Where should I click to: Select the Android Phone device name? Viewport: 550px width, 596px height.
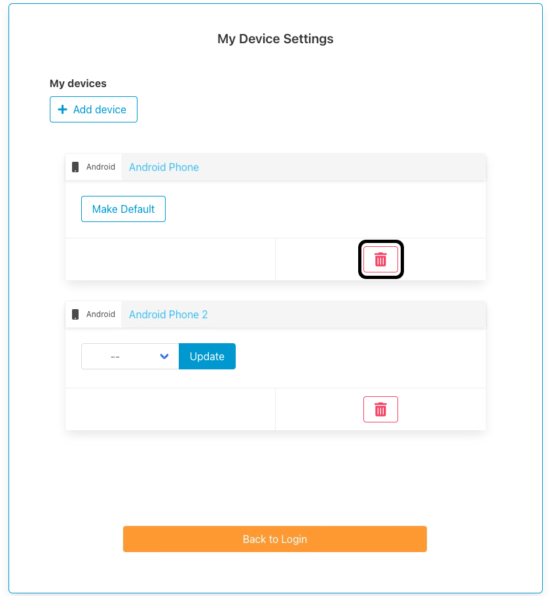[x=164, y=167]
